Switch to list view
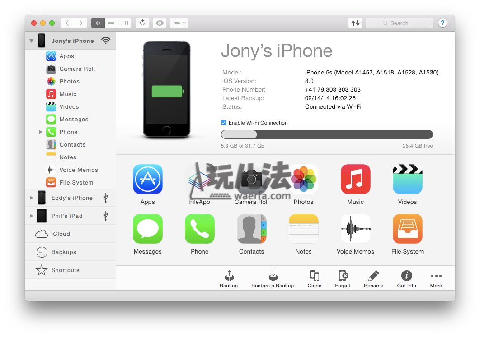480x337 pixels. (111, 23)
